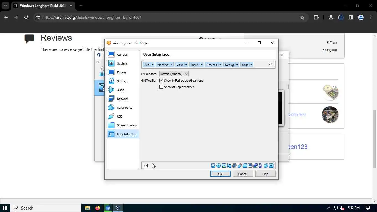Open a new browser tab
The width and height of the screenshot is (377, 212).
[81, 6]
